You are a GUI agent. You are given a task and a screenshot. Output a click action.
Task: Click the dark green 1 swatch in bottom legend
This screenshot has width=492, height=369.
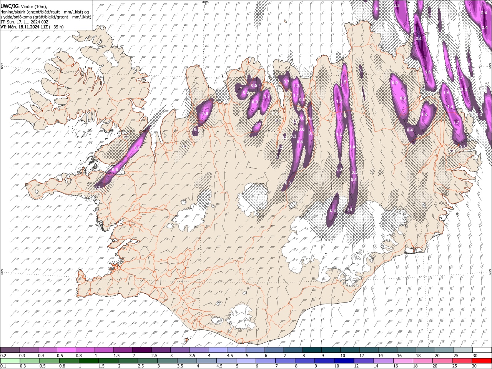coord(88,361)
